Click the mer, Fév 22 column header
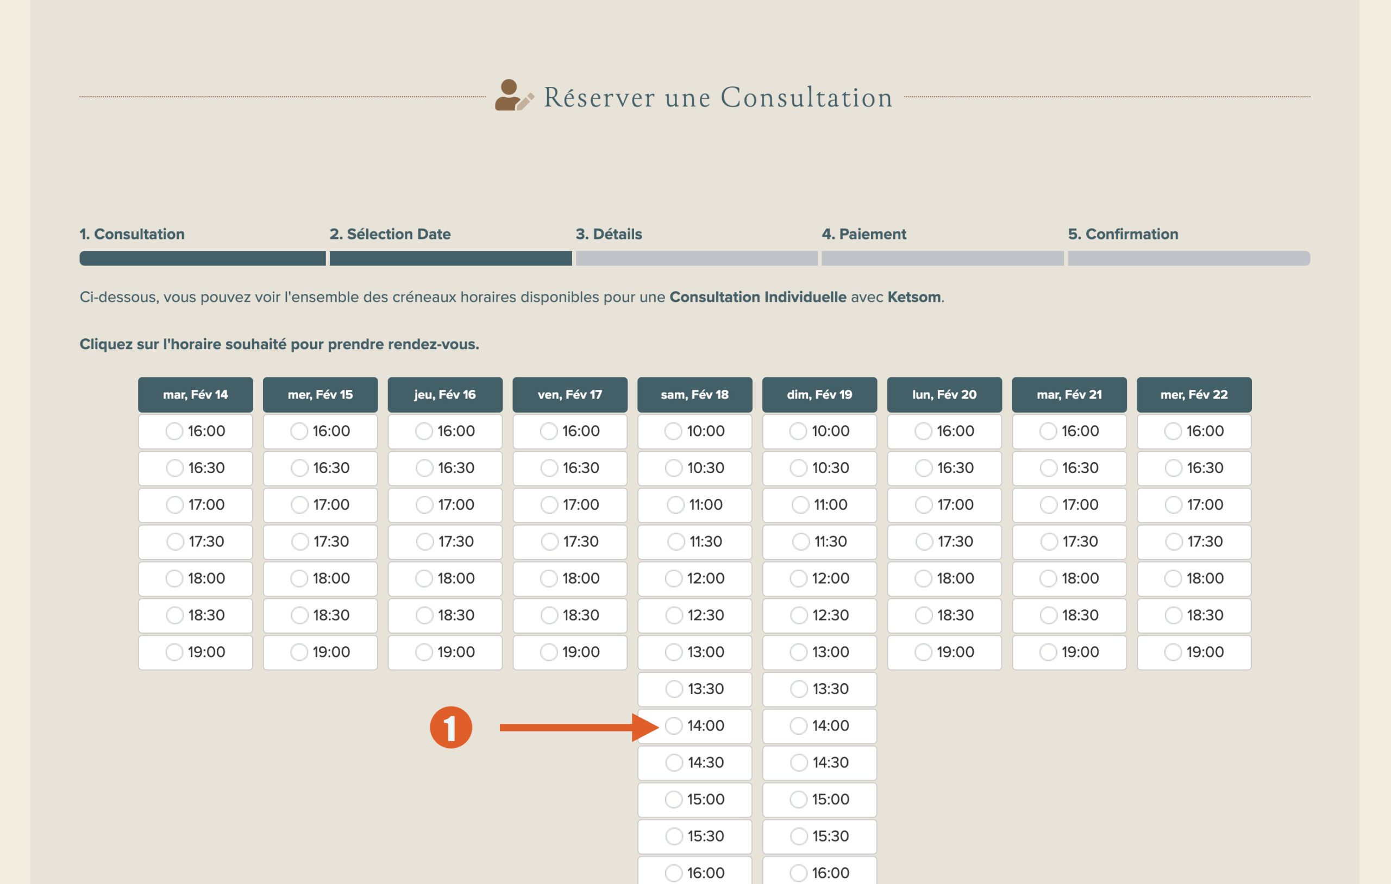This screenshot has height=884, width=1391. point(1194,395)
